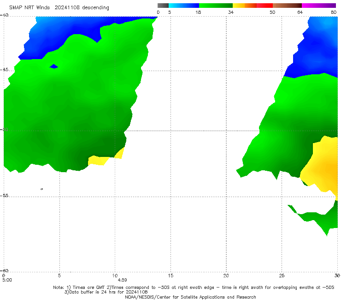Click the latitude label '-40'

pos(4,15)
